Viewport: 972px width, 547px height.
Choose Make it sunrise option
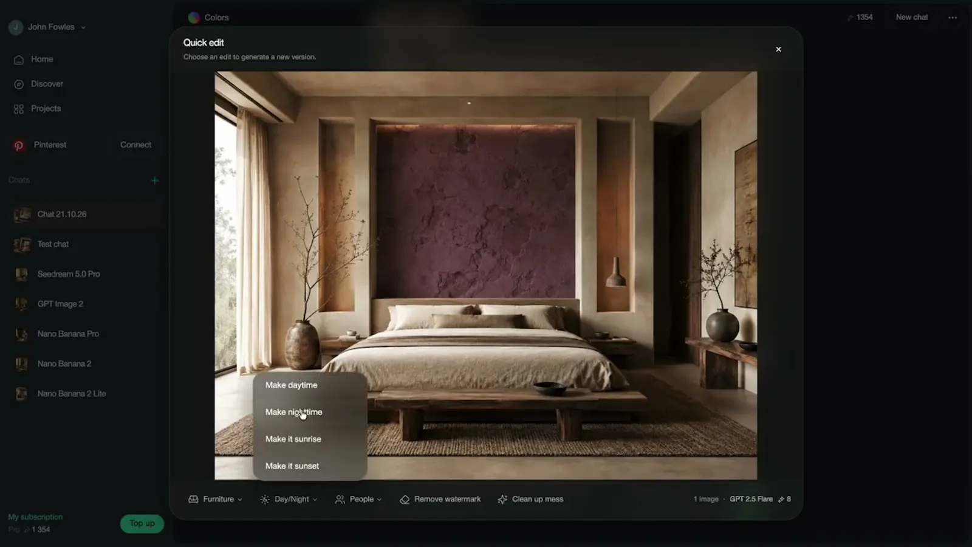[310, 439]
